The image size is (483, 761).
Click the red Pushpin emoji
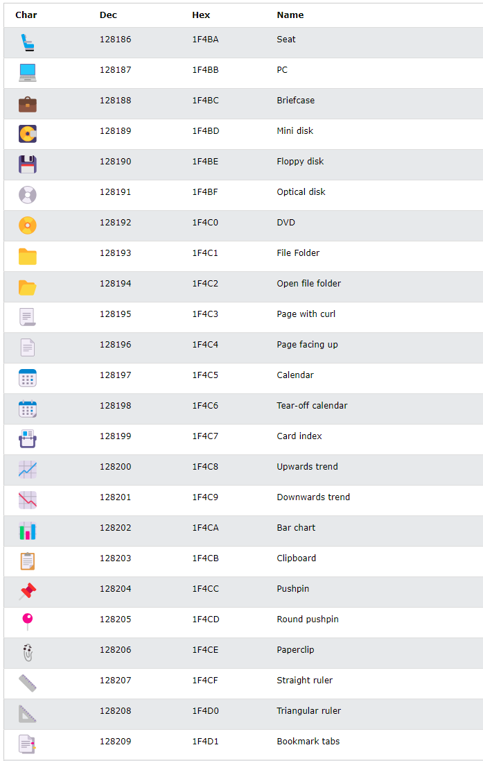[28, 591]
